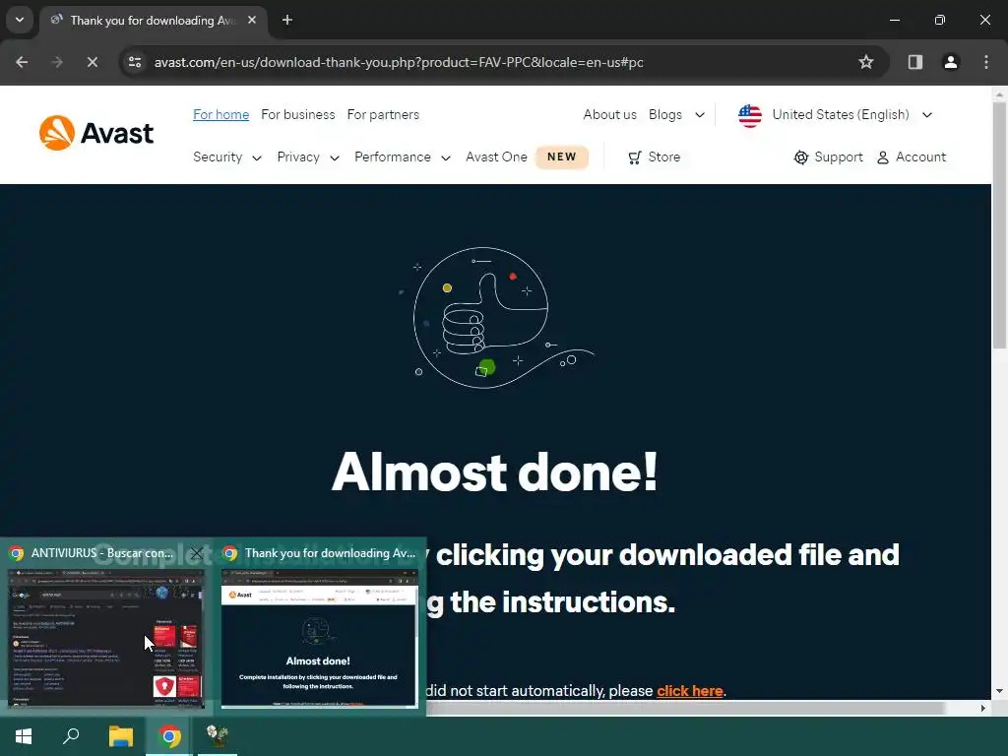
Task: Open Chrome three-dot menu
Action: pos(986,62)
